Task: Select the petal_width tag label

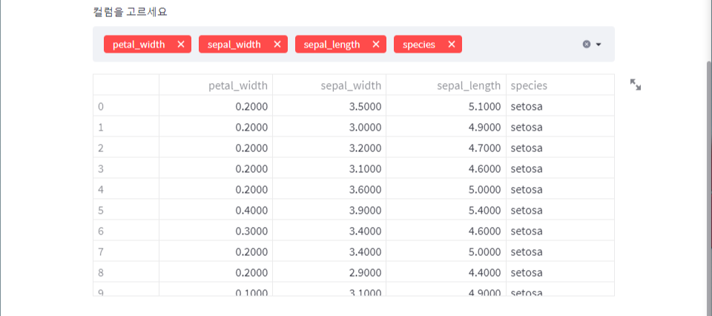Action: pyautogui.click(x=139, y=45)
